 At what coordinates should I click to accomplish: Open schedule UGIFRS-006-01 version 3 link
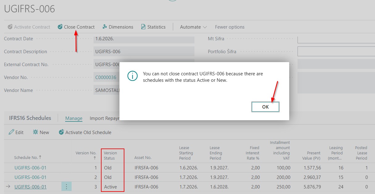tap(31, 187)
